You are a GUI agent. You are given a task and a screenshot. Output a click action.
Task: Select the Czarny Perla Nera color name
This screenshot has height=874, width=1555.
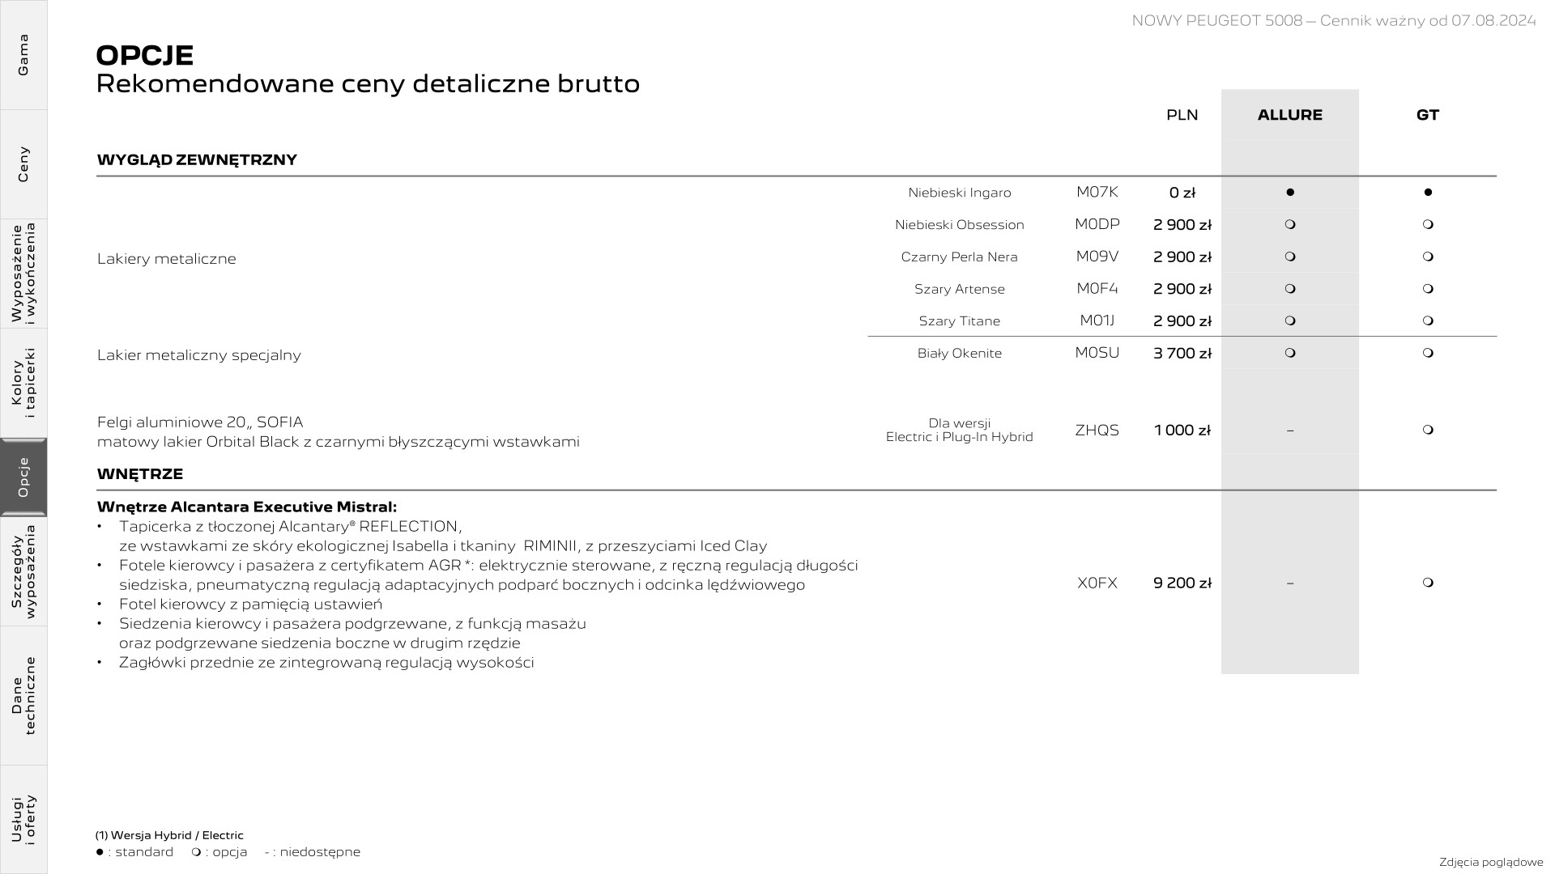(x=960, y=257)
